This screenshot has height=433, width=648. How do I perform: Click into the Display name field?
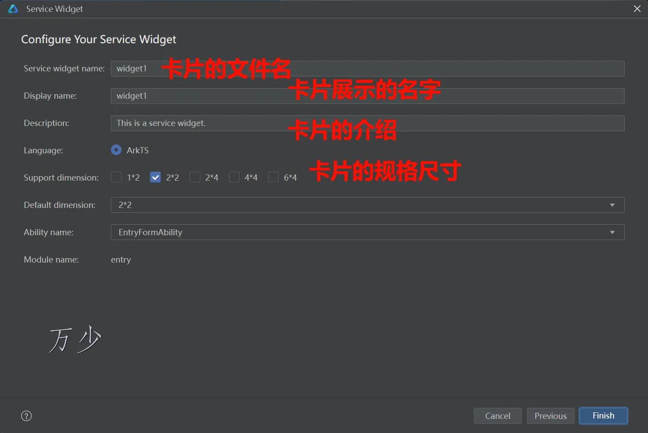[x=368, y=96]
